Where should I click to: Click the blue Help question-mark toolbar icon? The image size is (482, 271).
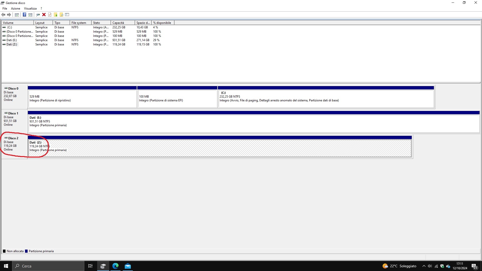coord(24,15)
